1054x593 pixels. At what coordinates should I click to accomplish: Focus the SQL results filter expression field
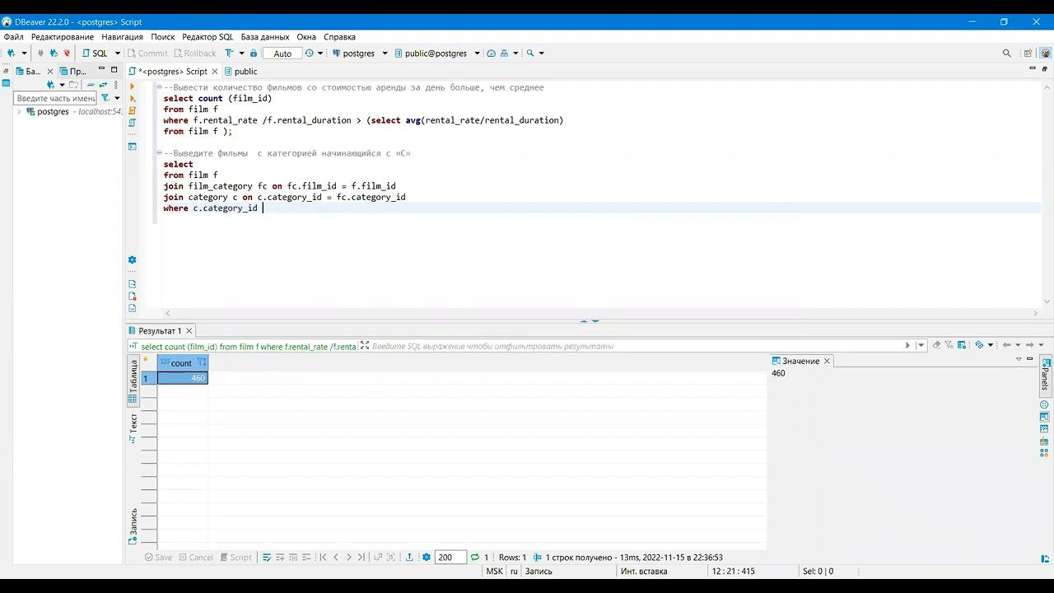tap(634, 346)
